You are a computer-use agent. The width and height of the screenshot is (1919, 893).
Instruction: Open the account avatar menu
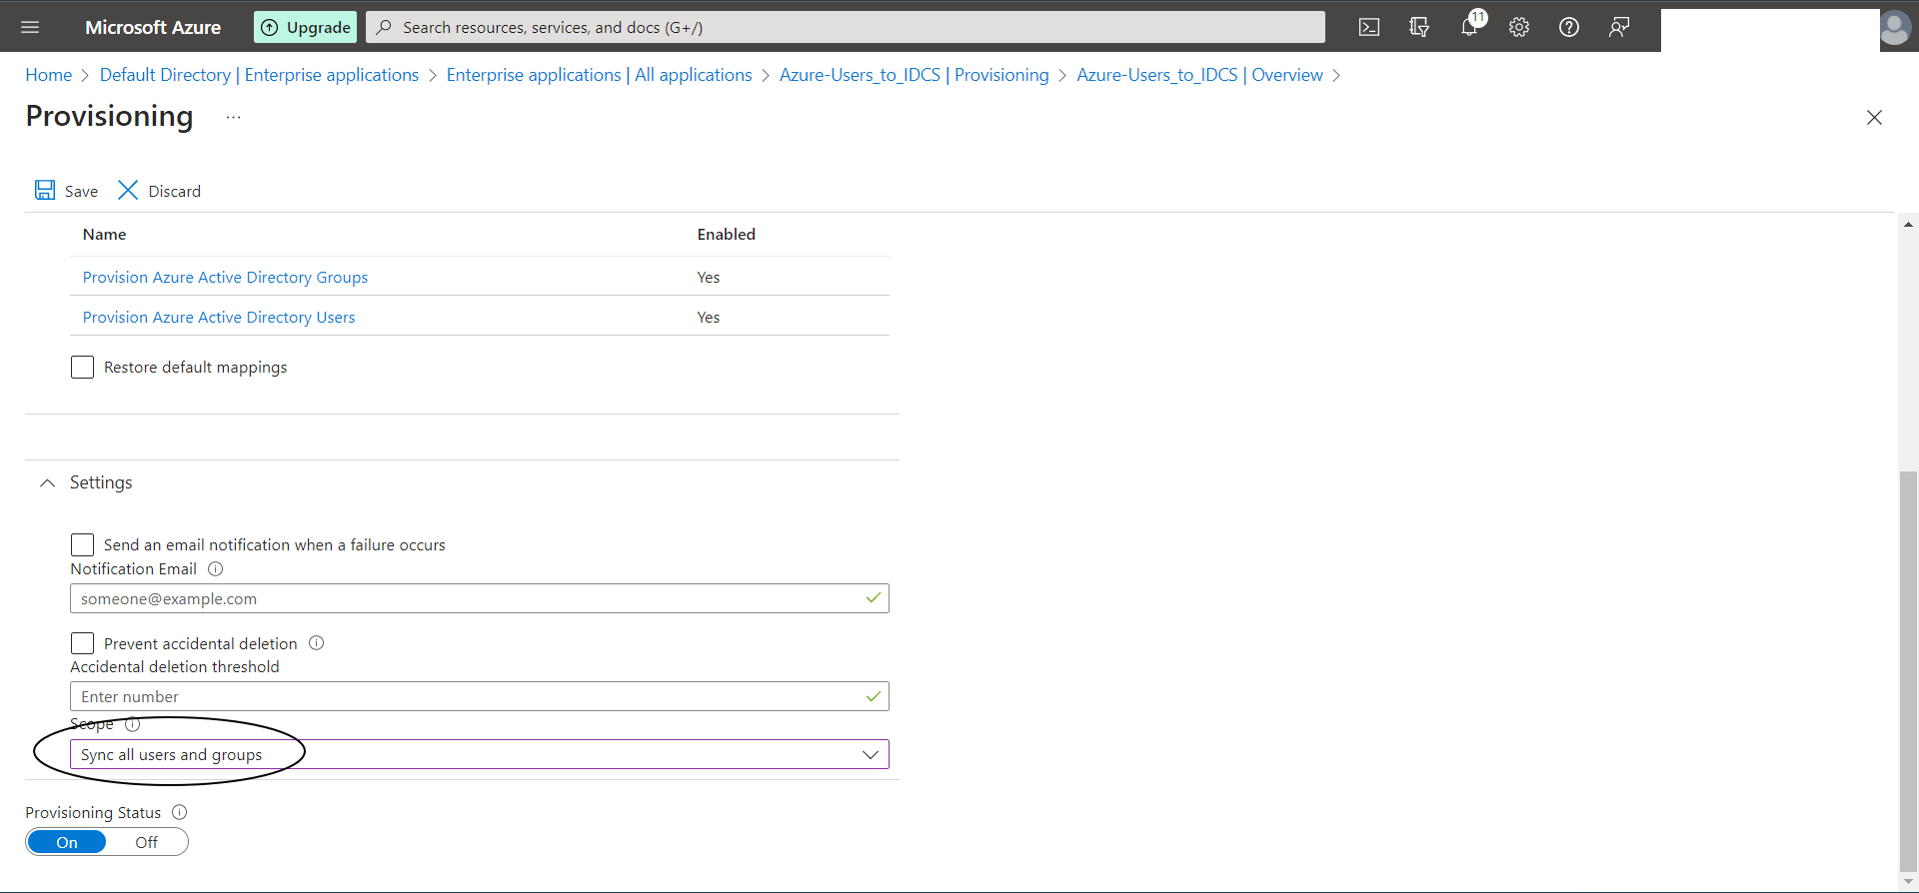point(1894,27)
